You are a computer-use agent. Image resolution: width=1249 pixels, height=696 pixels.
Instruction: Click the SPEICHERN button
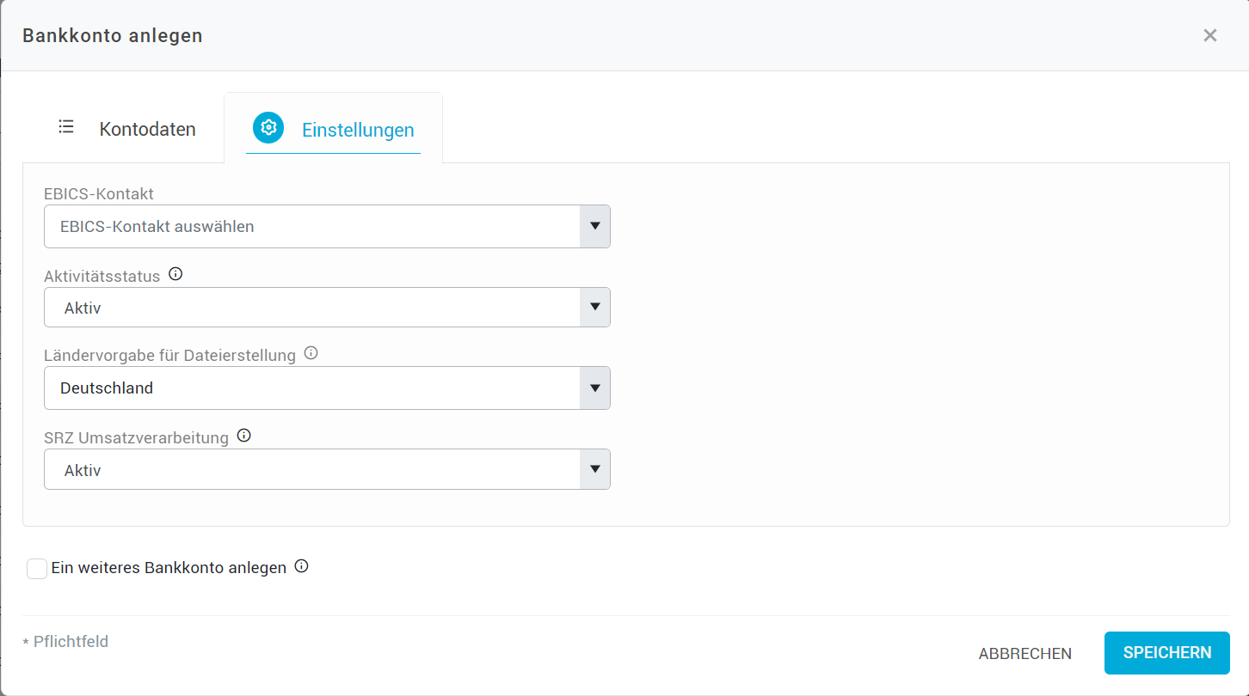[1167, 653]
